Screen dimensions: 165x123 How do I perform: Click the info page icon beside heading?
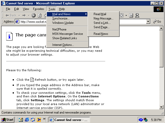(x=9, y=36)
